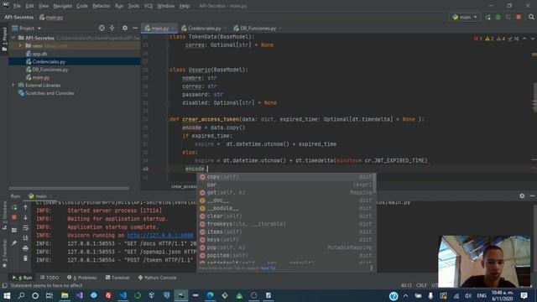Open the Run tool window button
This screenshot has height=302, width=537.
click(x=22, y=278)
